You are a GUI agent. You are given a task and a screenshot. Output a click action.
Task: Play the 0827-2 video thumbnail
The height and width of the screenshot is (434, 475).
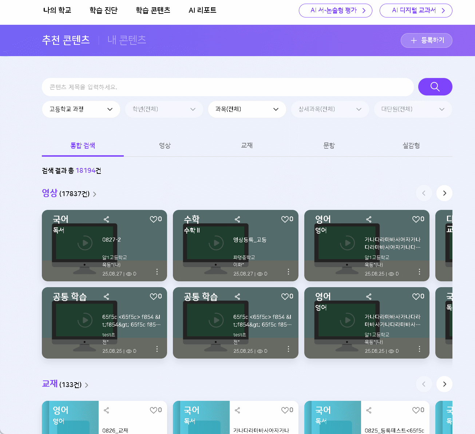click(85, 243)
